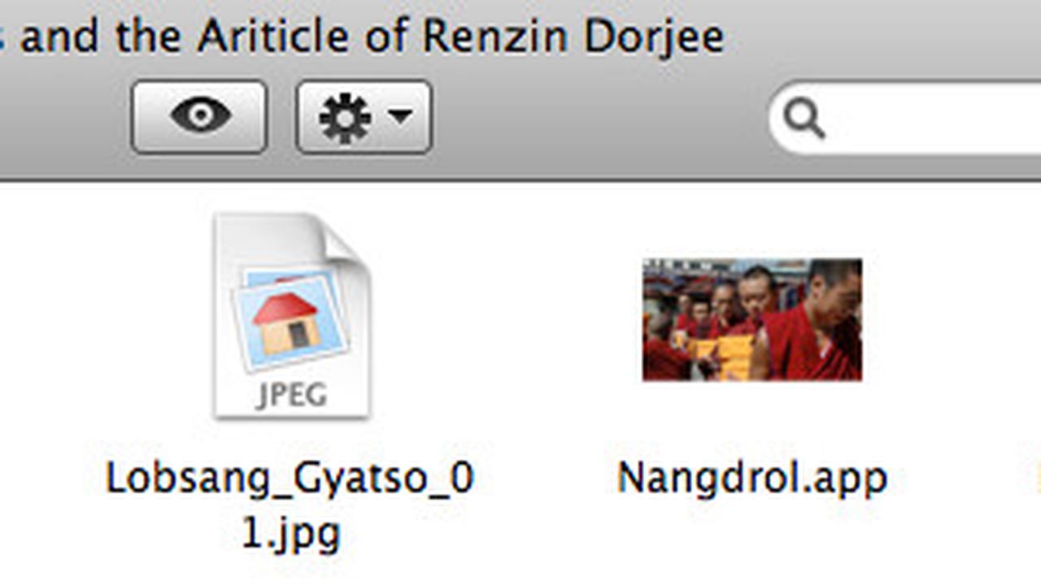Click the Nangdrol.app name label
This screenshot has width=1041, height=585.
point(752,477)
